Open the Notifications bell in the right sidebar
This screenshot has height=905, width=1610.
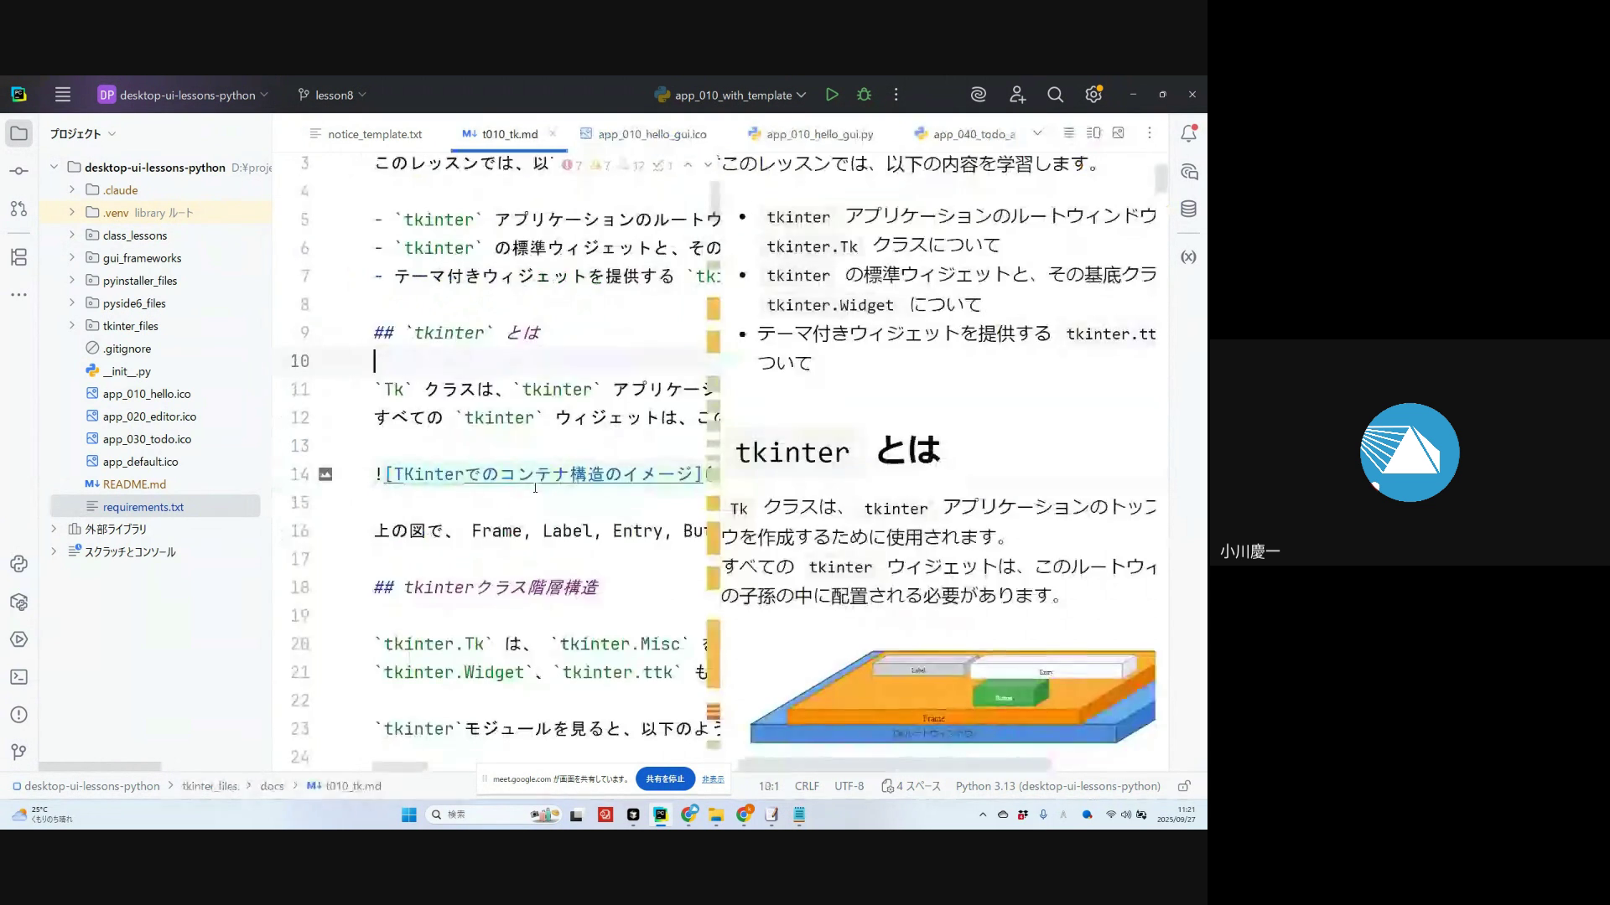point(1188,133)
